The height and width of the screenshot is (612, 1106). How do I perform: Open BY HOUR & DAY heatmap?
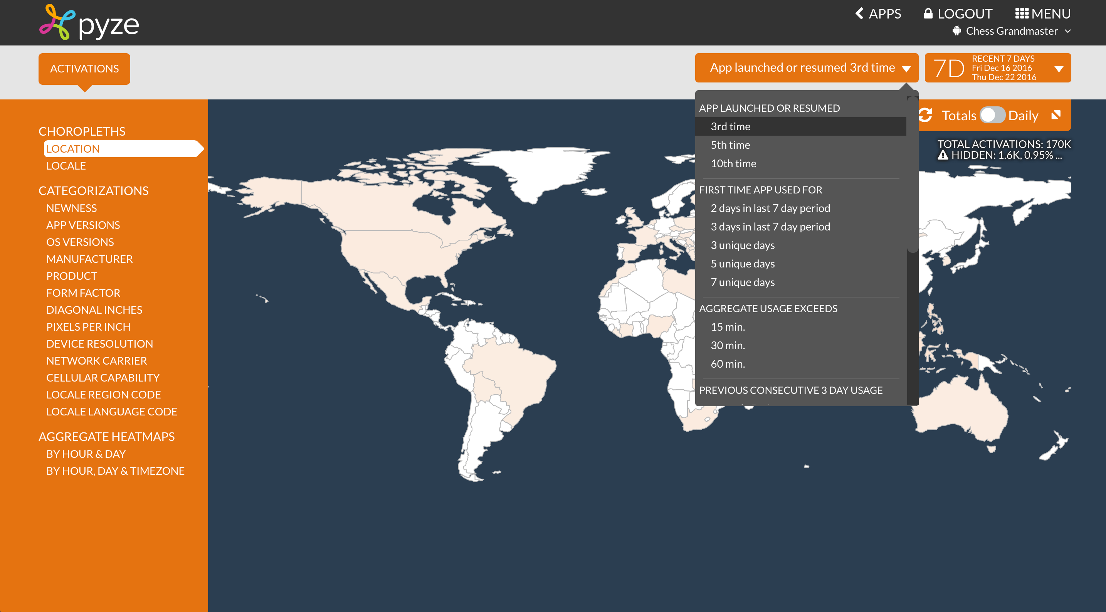point(86,454)
